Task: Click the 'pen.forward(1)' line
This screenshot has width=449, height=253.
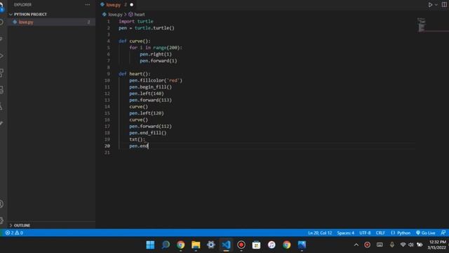Action: (x=159, y=61)
